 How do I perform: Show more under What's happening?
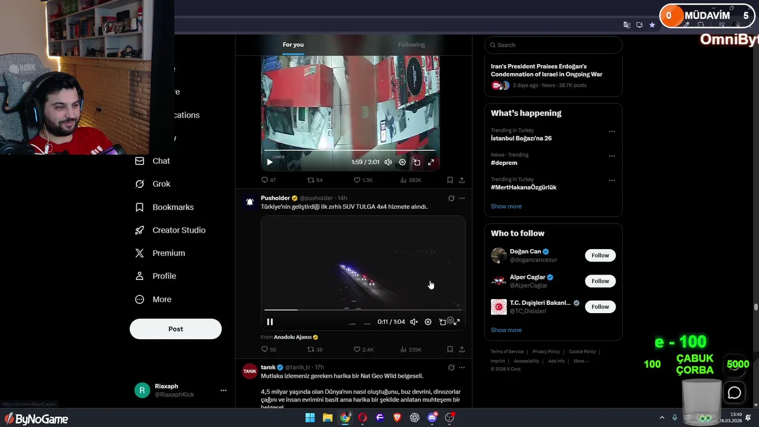tap(506, 206)
